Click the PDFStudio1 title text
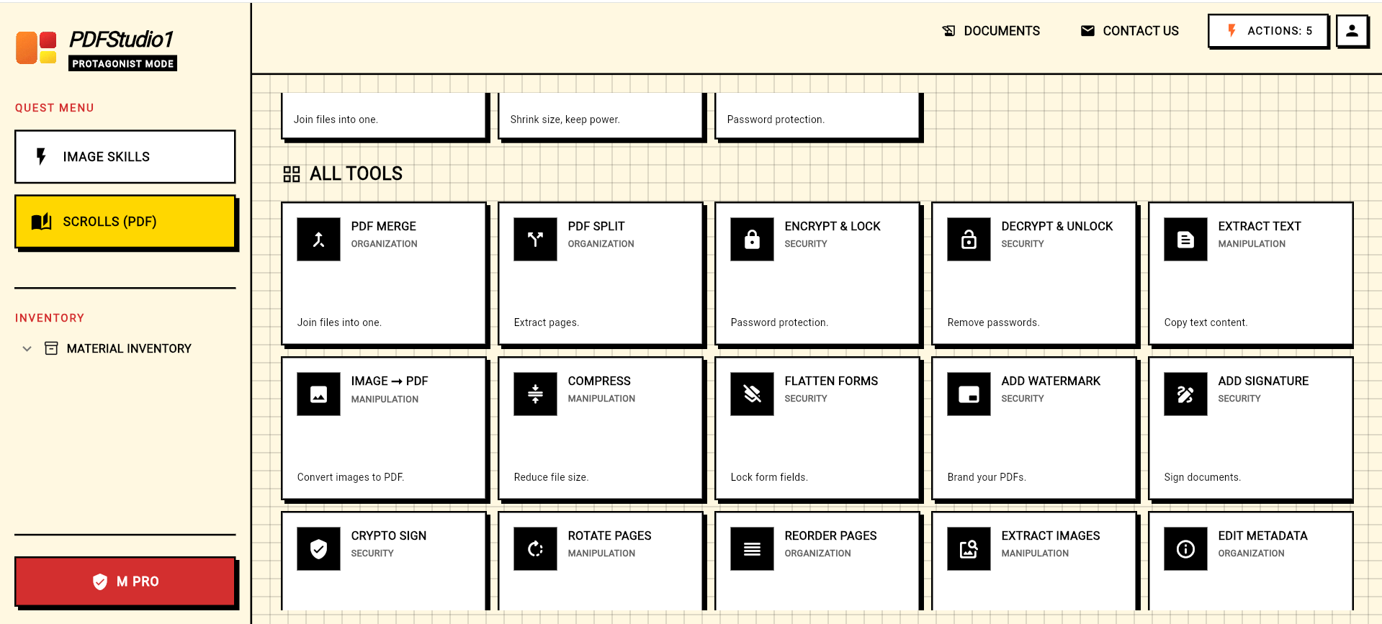The height and width of the screenshot is (624, 1382). pyautogui.click(x=122, y=40)
